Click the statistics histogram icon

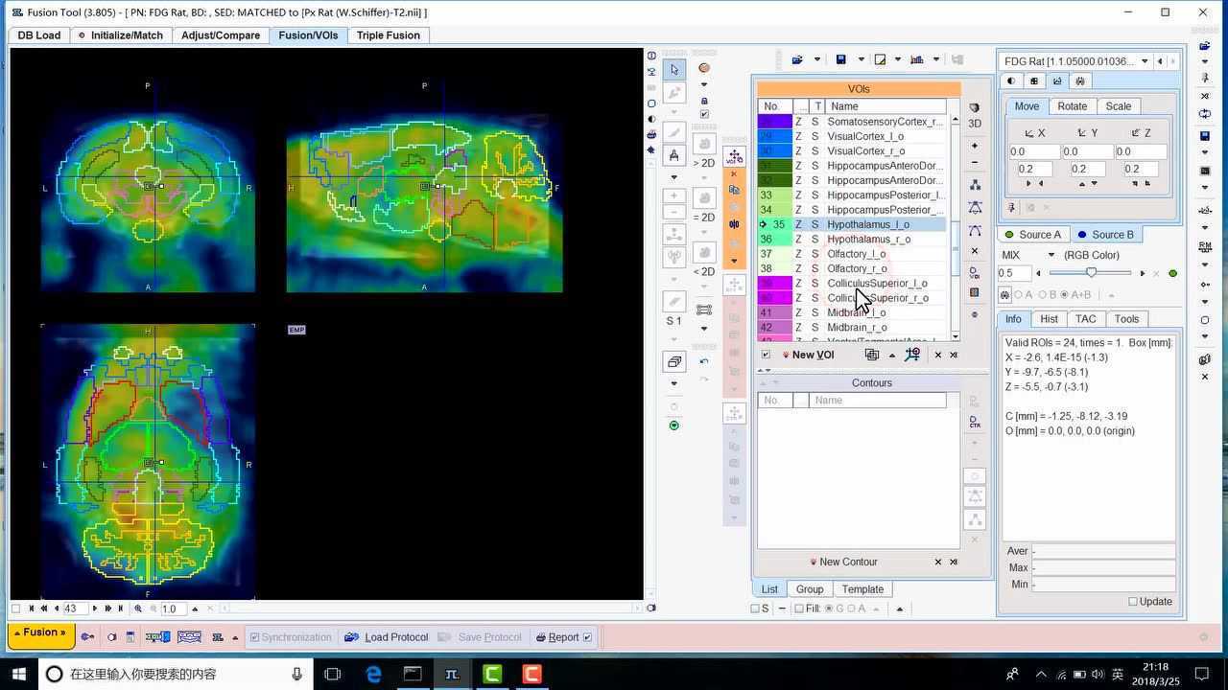click(x=916, y=59)
